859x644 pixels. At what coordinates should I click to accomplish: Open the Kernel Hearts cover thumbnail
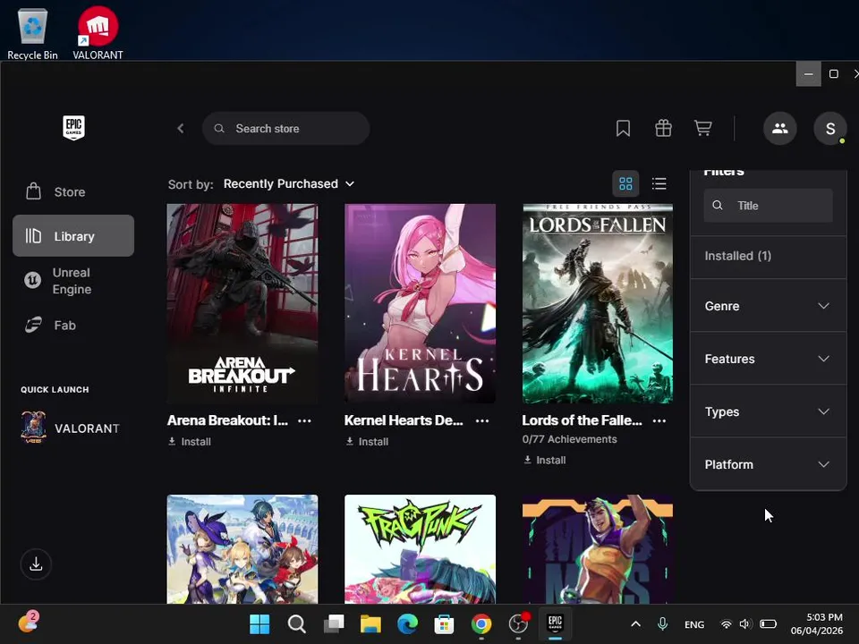[420, 303]
